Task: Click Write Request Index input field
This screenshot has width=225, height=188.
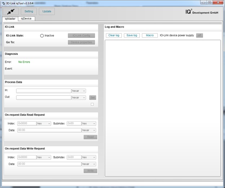Action: click(27, 157)
